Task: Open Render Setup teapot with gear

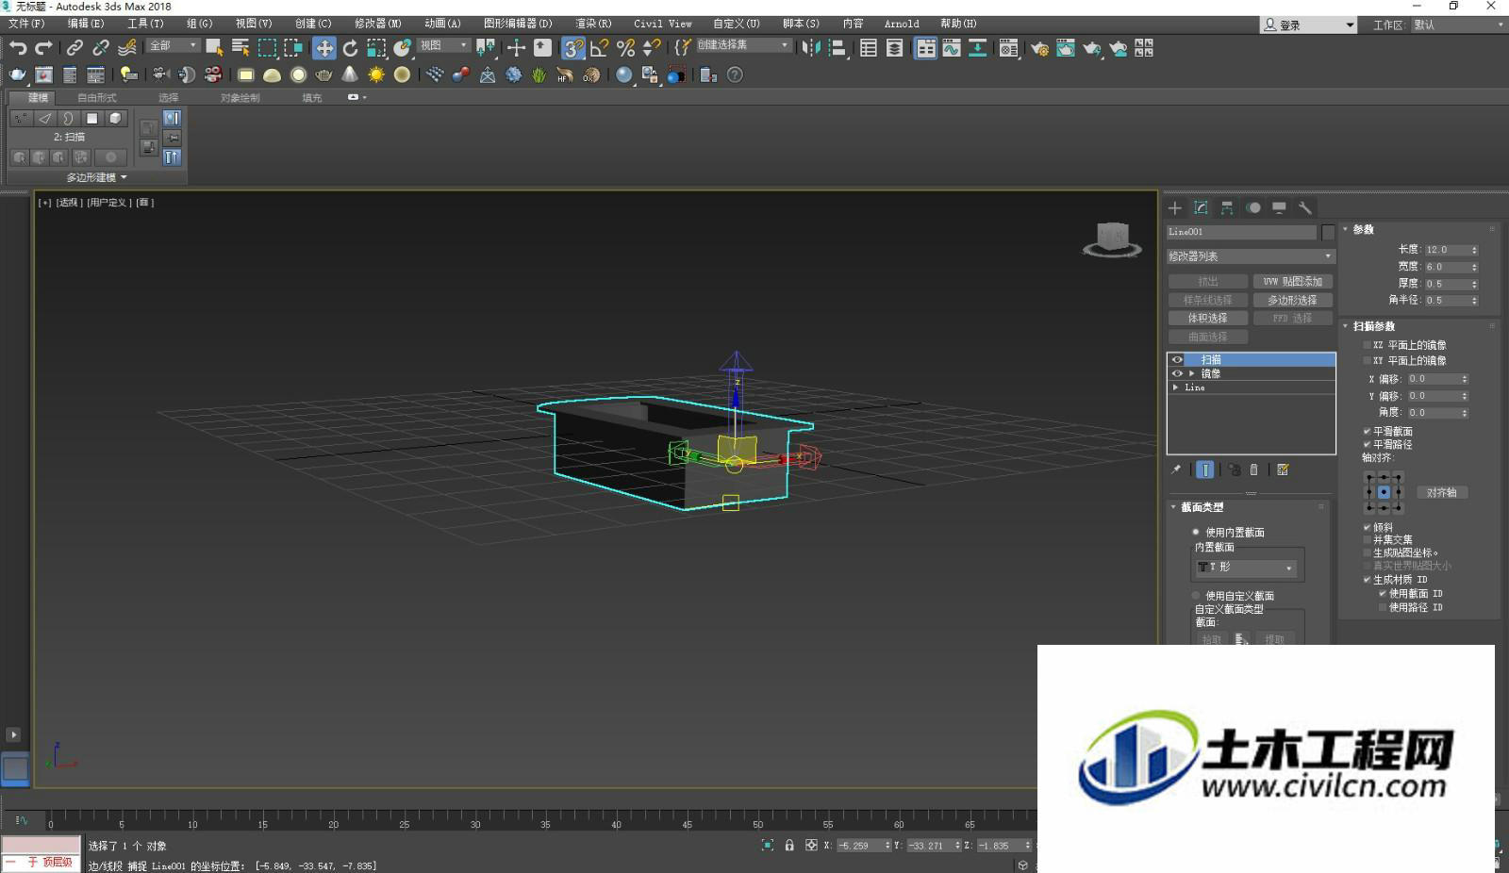Action: click(x=1039, y=48)
